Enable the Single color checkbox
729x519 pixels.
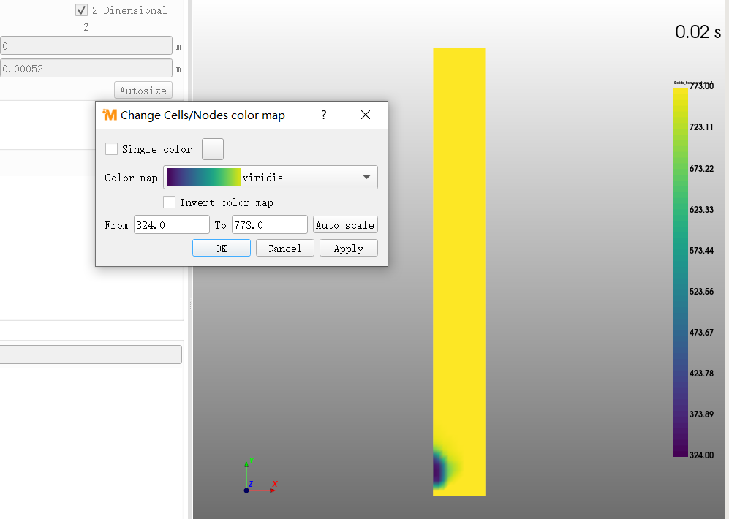112,149
